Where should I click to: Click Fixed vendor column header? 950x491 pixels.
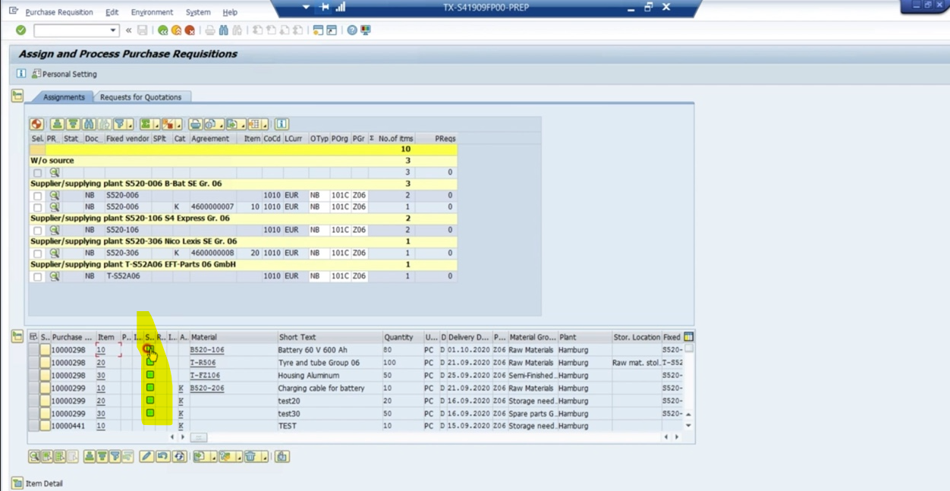coord(127,139)
